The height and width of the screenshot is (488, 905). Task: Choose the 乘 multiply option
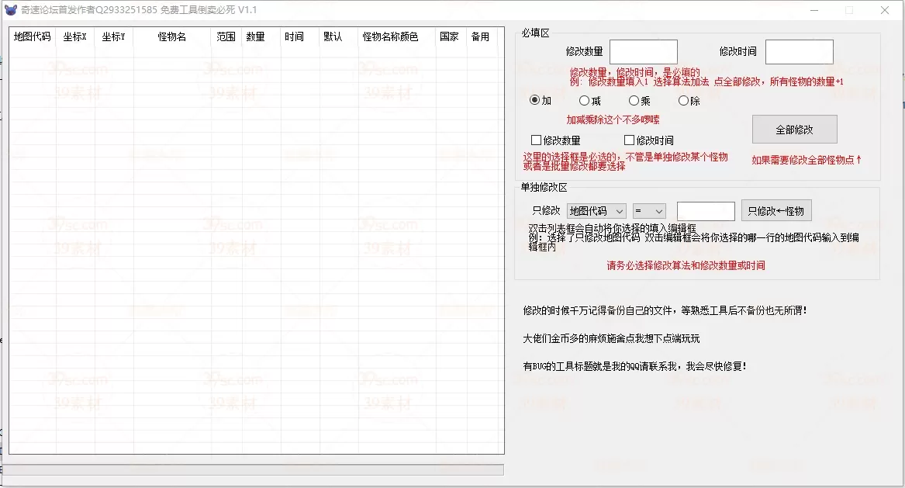click(x=634, y=100)
